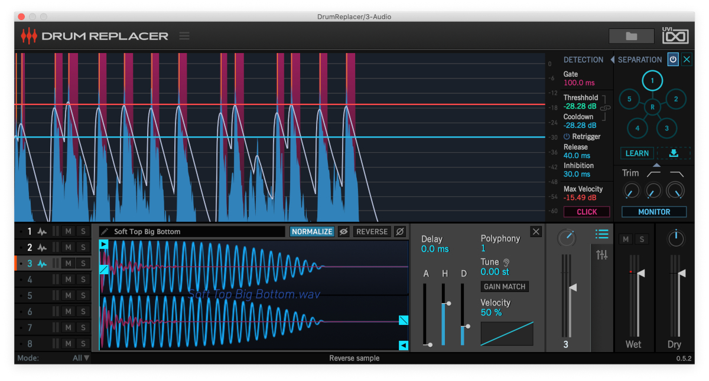This screenshot has height=381, width=709.
Task: Click the Inhibition value 30.0 ms
Action: pyautogui.click(x=577, y=174)
